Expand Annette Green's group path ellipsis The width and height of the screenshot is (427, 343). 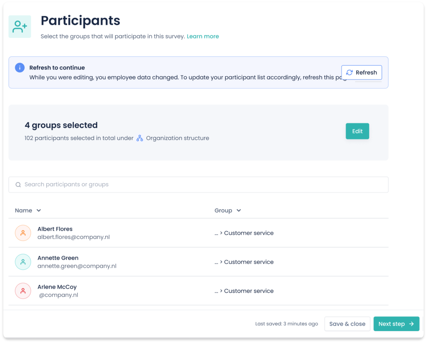pos(216,262)
